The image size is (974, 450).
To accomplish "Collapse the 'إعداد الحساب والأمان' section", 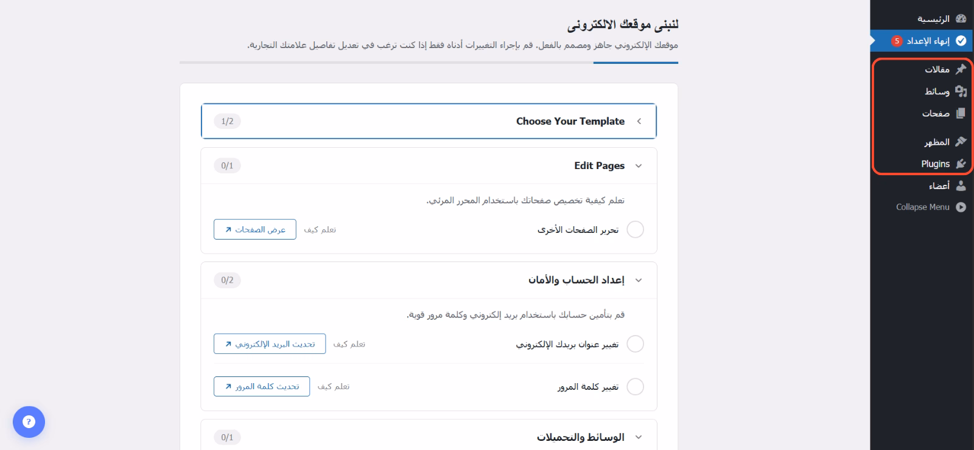I will pos(639,280).
